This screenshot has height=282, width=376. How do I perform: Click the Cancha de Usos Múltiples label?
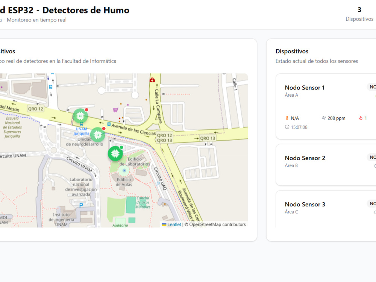click(x=143, y=202)
